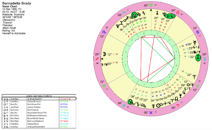Select the green highlighted Uranus/Apollon ellipse
This screenshot has height=130, width=212.
pyautogui.click(x=170, y=16)
